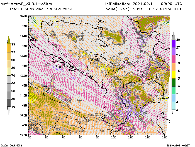Click the 17E longitude label
The height and width of the screenshot is (147, 195).
click(x=62, y=138)
